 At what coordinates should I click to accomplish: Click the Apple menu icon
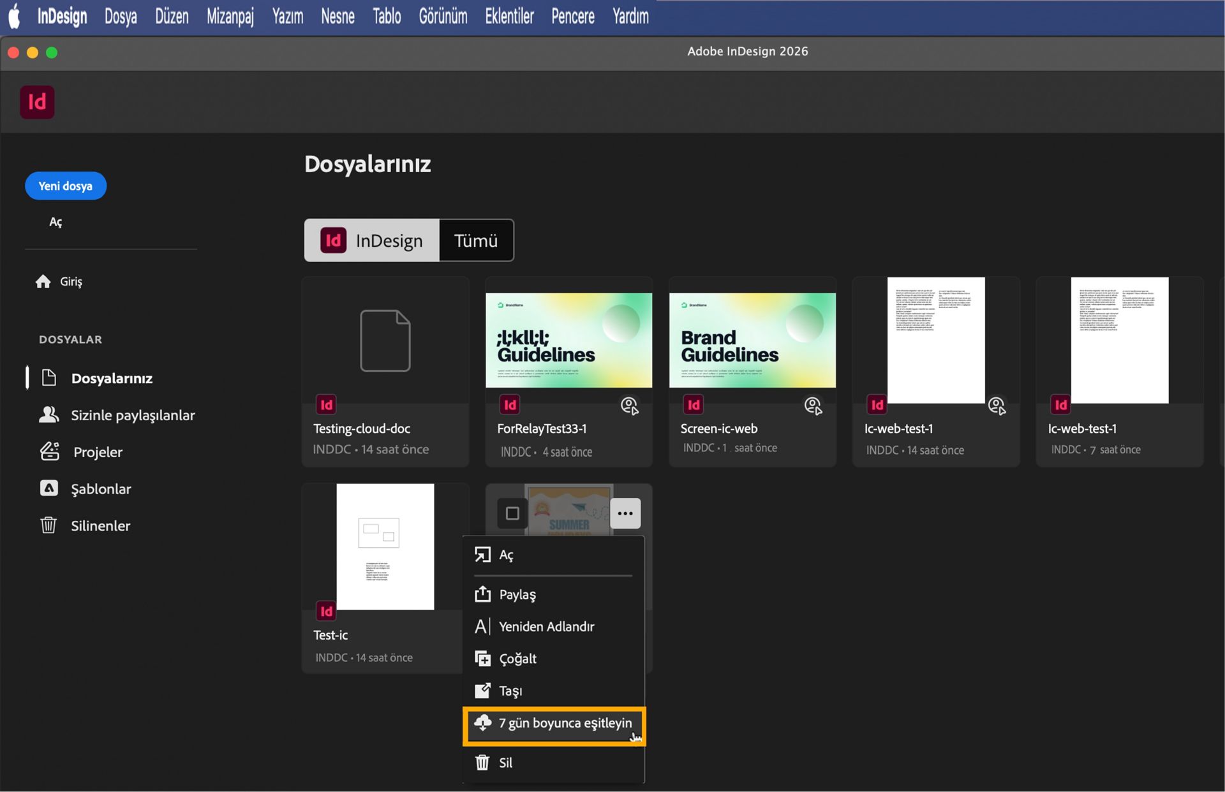(x=14, y=17)
